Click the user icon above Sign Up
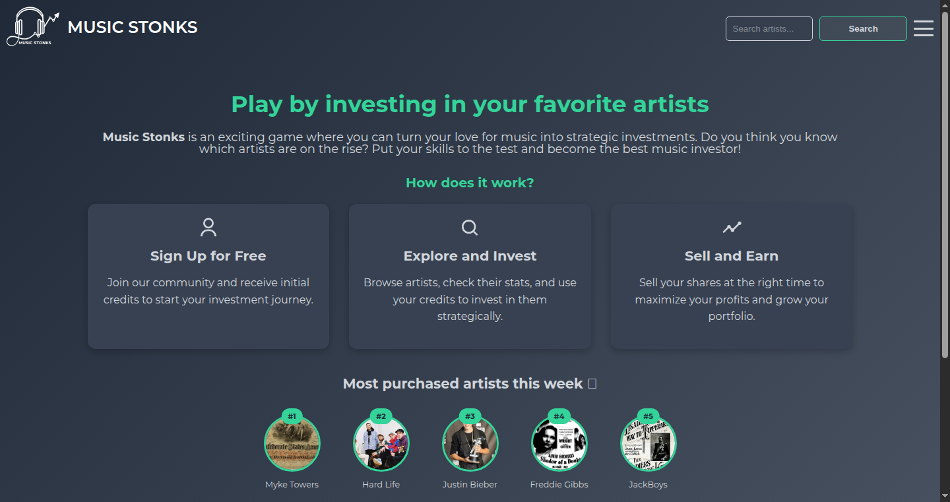The width and height of the screenshot is (950, 502). (x=208, y=228)
